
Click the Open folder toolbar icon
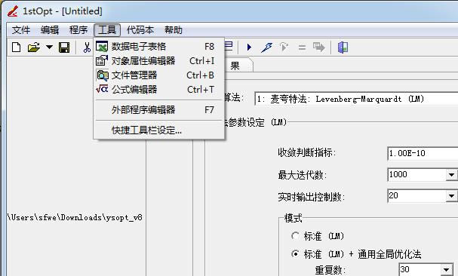coord(34,47)
